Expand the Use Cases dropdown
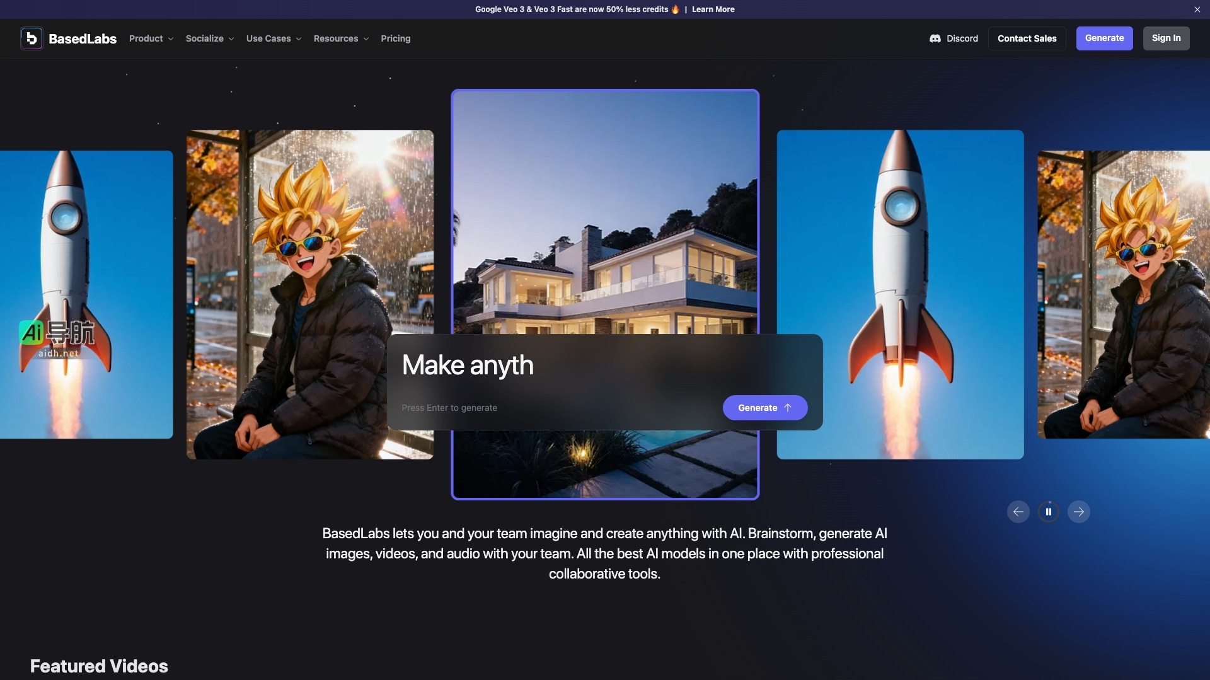Viewport: 1210px width, 680px height. point(274,38)
